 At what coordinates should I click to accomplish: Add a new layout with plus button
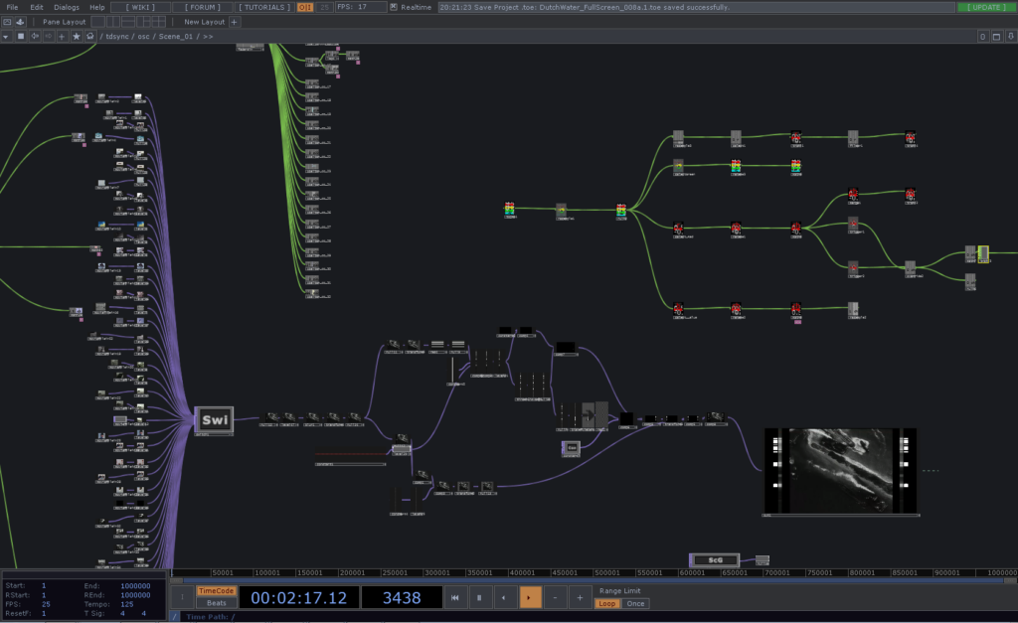pos(235,22)
